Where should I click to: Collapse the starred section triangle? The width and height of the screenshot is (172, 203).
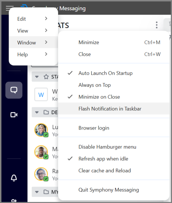point(37,77)
